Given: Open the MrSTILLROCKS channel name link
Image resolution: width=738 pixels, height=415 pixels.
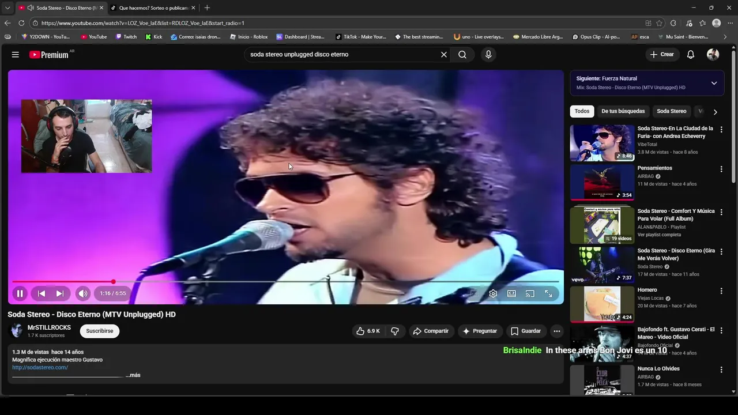Looking at the screenshot, I should coord(49,327).
